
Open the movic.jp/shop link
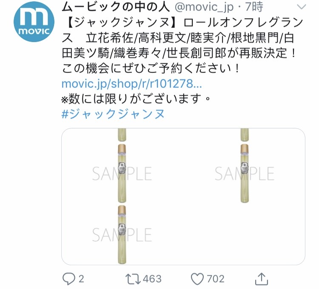point(131,84)
